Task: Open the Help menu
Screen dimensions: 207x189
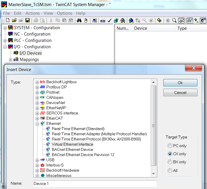Action: tap(81, 13)
